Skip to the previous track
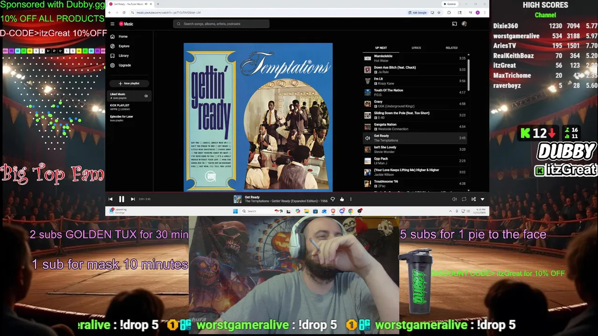 [x=110, y=199]
